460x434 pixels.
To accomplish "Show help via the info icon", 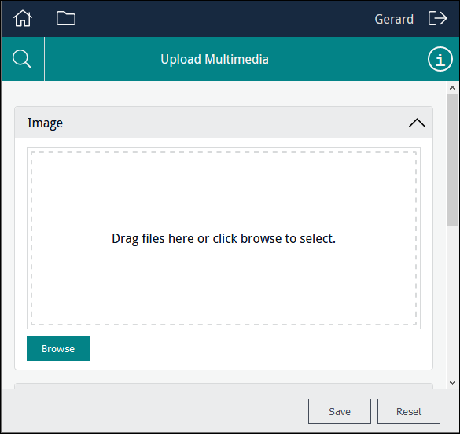I will click(x=440, y=59).
